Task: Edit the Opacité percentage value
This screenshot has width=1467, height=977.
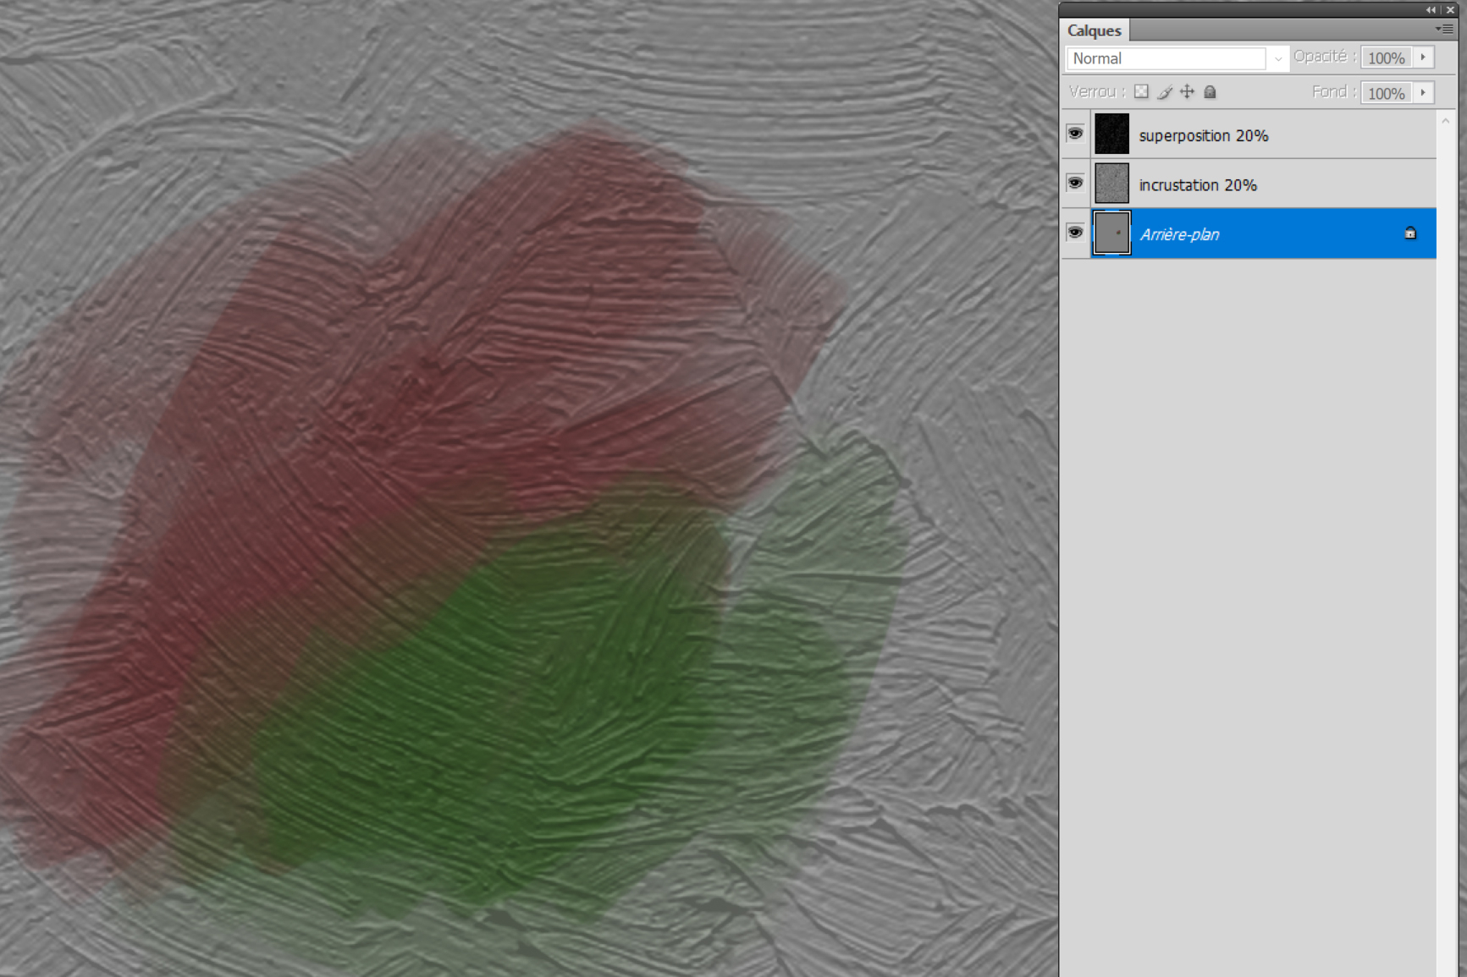Action: pos(1386,57)
